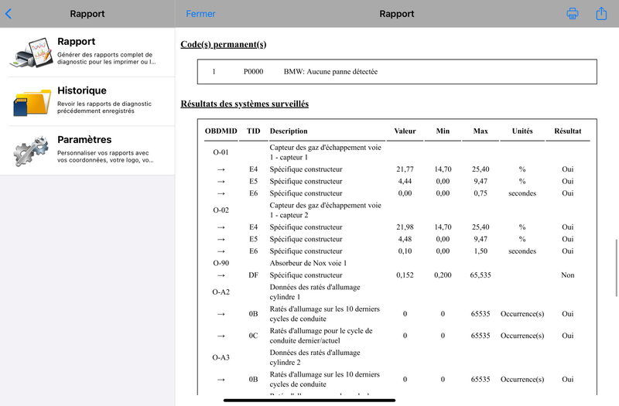
Task: Open Paramètres menu entry
Action: pyautogui.click(x=87, y=151)
